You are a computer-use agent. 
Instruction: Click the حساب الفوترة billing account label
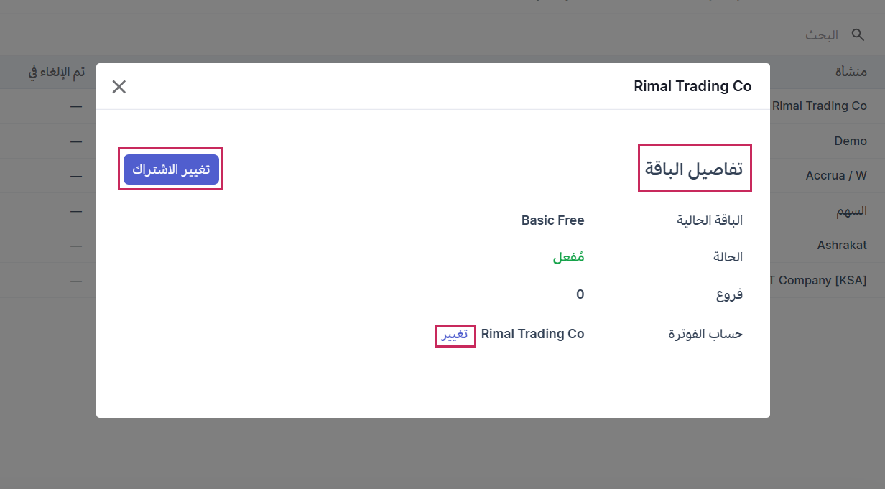click(x=705, y=335)
